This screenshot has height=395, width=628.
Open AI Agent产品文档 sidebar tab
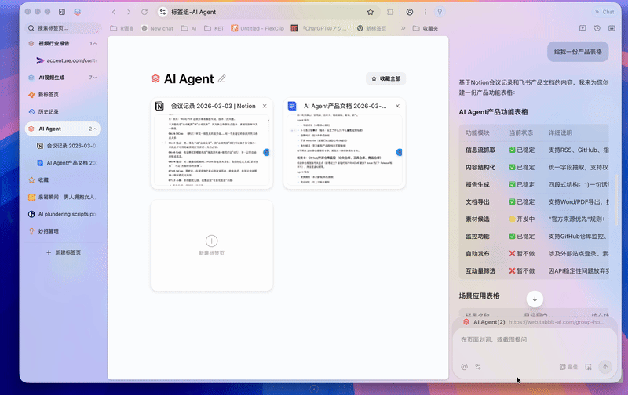[67, 163]
